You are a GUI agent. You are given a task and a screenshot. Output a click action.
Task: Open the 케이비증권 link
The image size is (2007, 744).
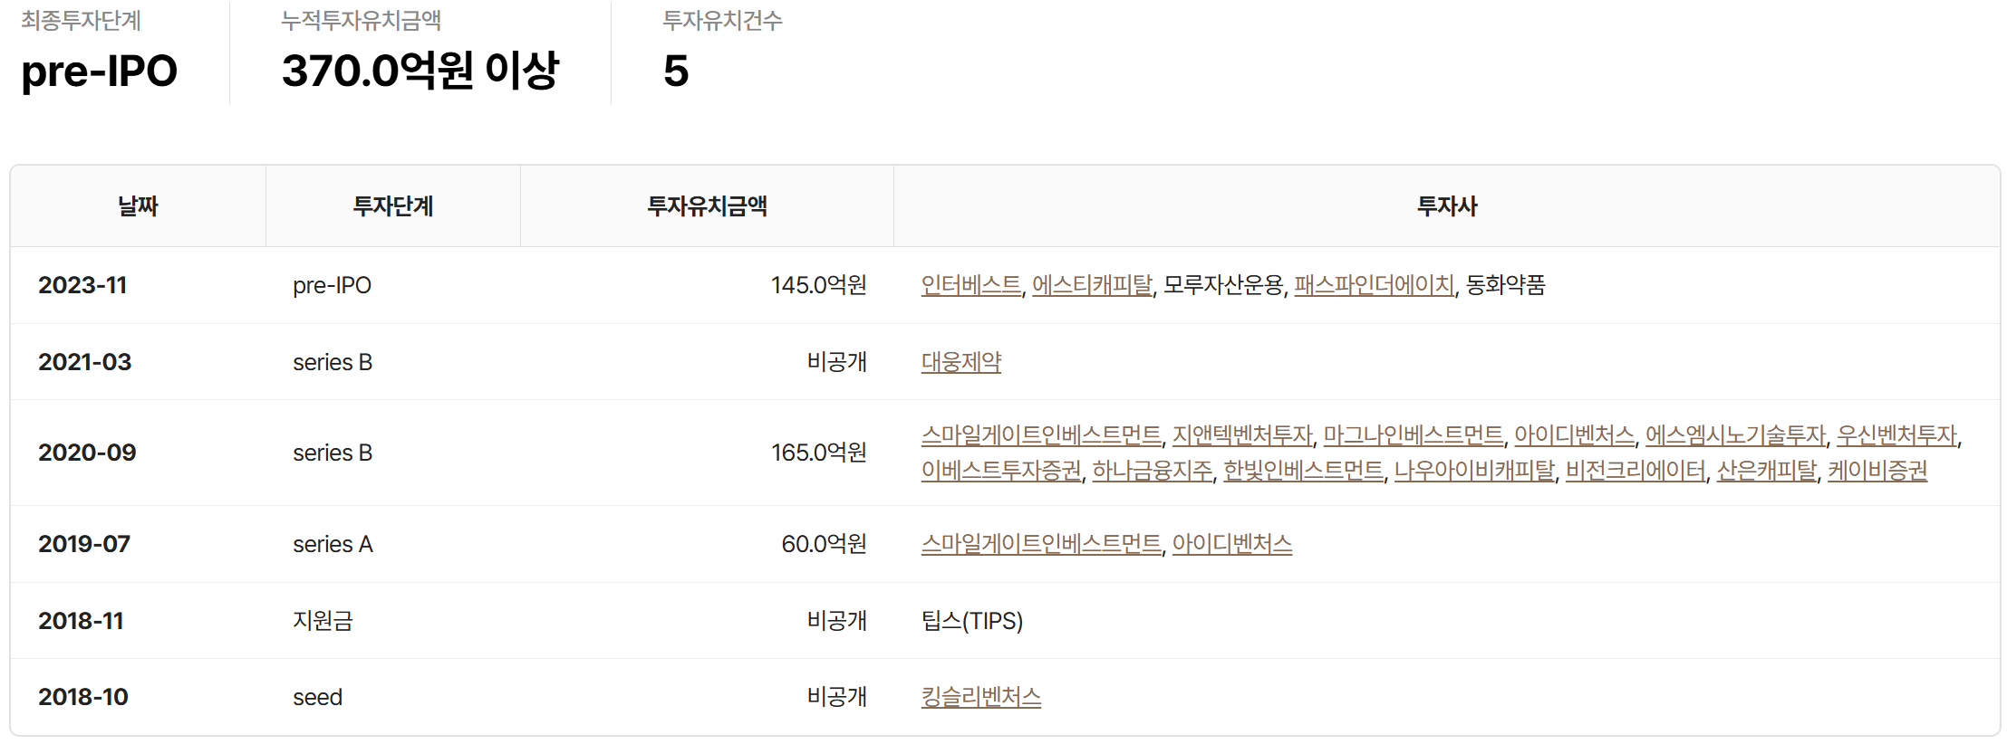tap(1877, 471)
